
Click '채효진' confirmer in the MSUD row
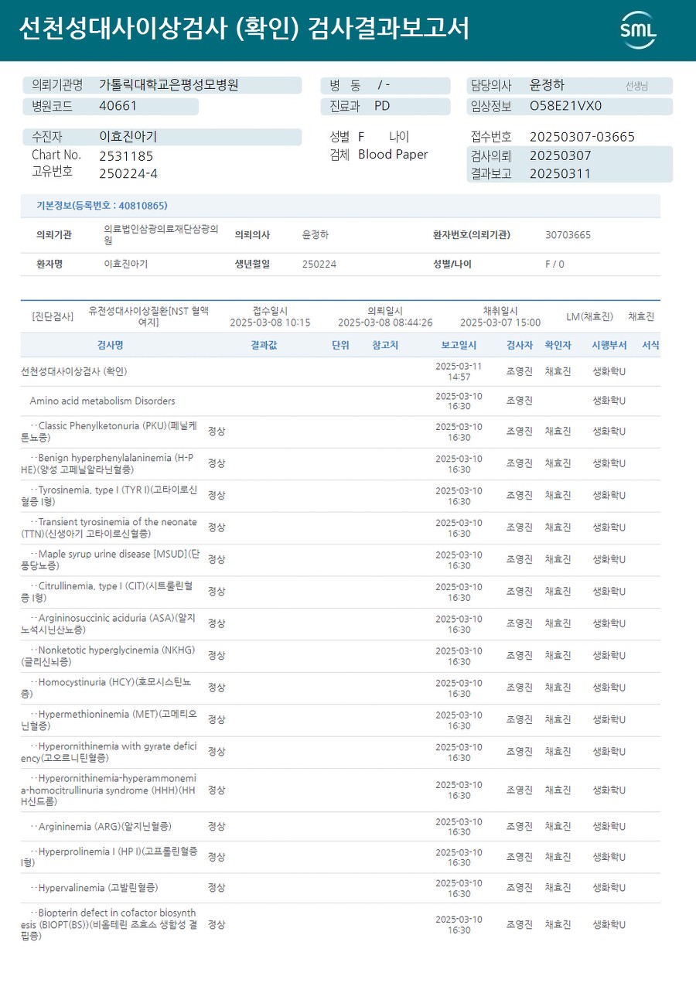[x=558, y=559]
